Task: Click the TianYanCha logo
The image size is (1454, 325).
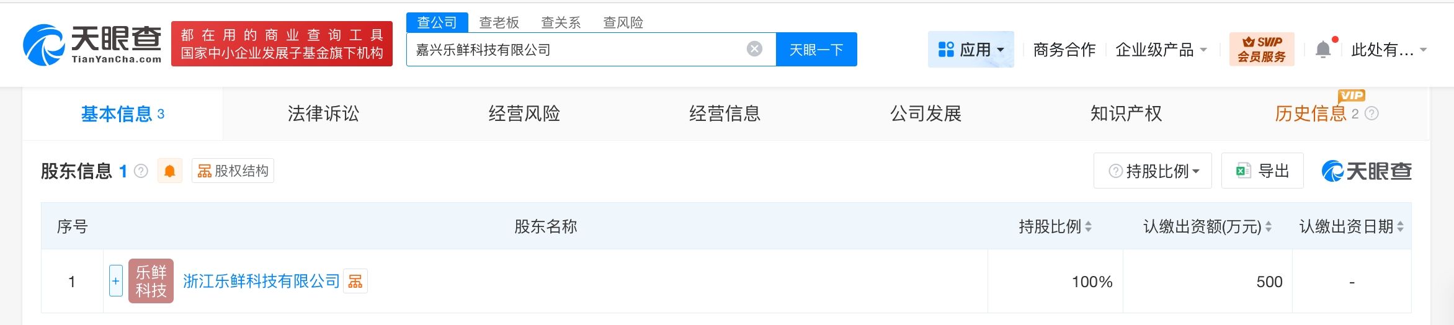Action: [x=92, y=45]
